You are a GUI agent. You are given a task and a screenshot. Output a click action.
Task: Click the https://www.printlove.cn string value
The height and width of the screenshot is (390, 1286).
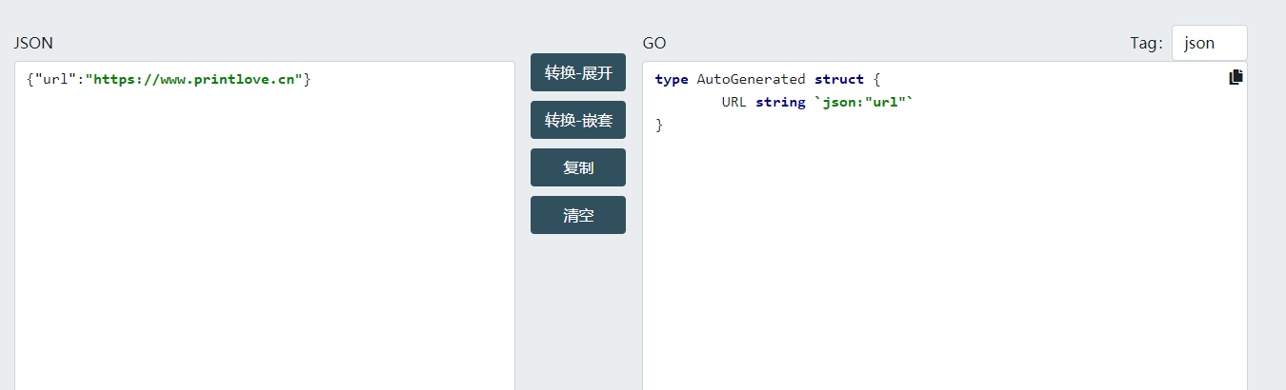tap(194, 79)
